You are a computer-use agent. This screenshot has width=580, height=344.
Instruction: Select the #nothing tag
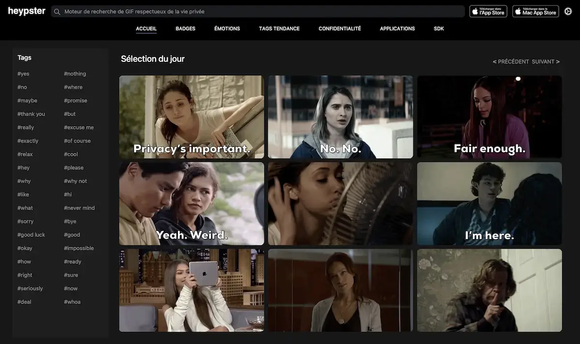pyautogui.click(x=75, y=74)
